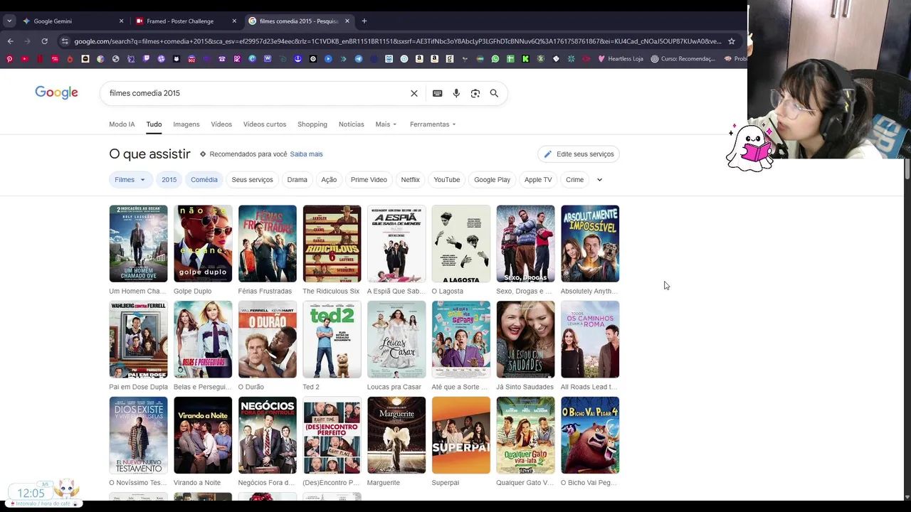Open the O Lagosta movie poster
The height and width of the screenshot is (512, 911).
point(461,244)
